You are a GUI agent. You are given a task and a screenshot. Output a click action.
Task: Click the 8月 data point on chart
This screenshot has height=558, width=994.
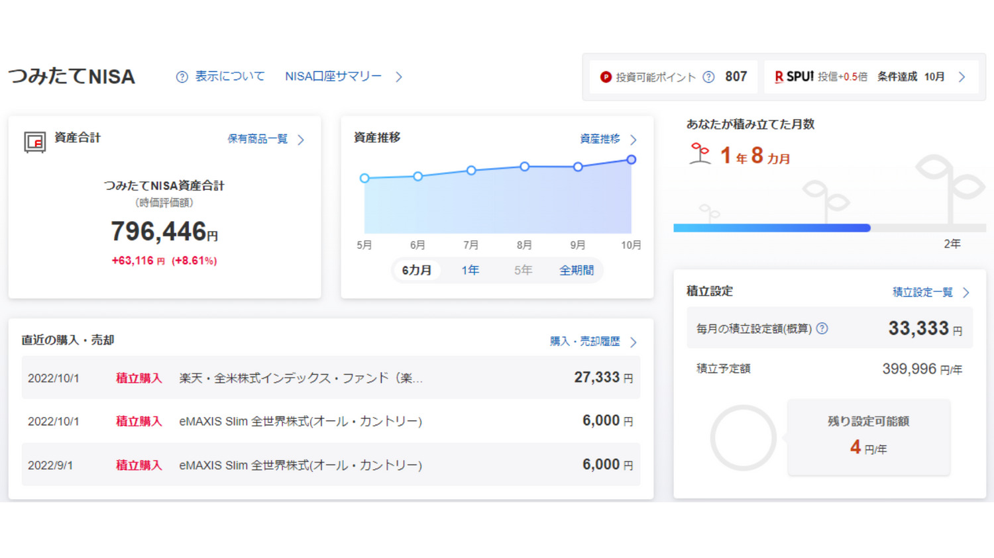[525, 166]
